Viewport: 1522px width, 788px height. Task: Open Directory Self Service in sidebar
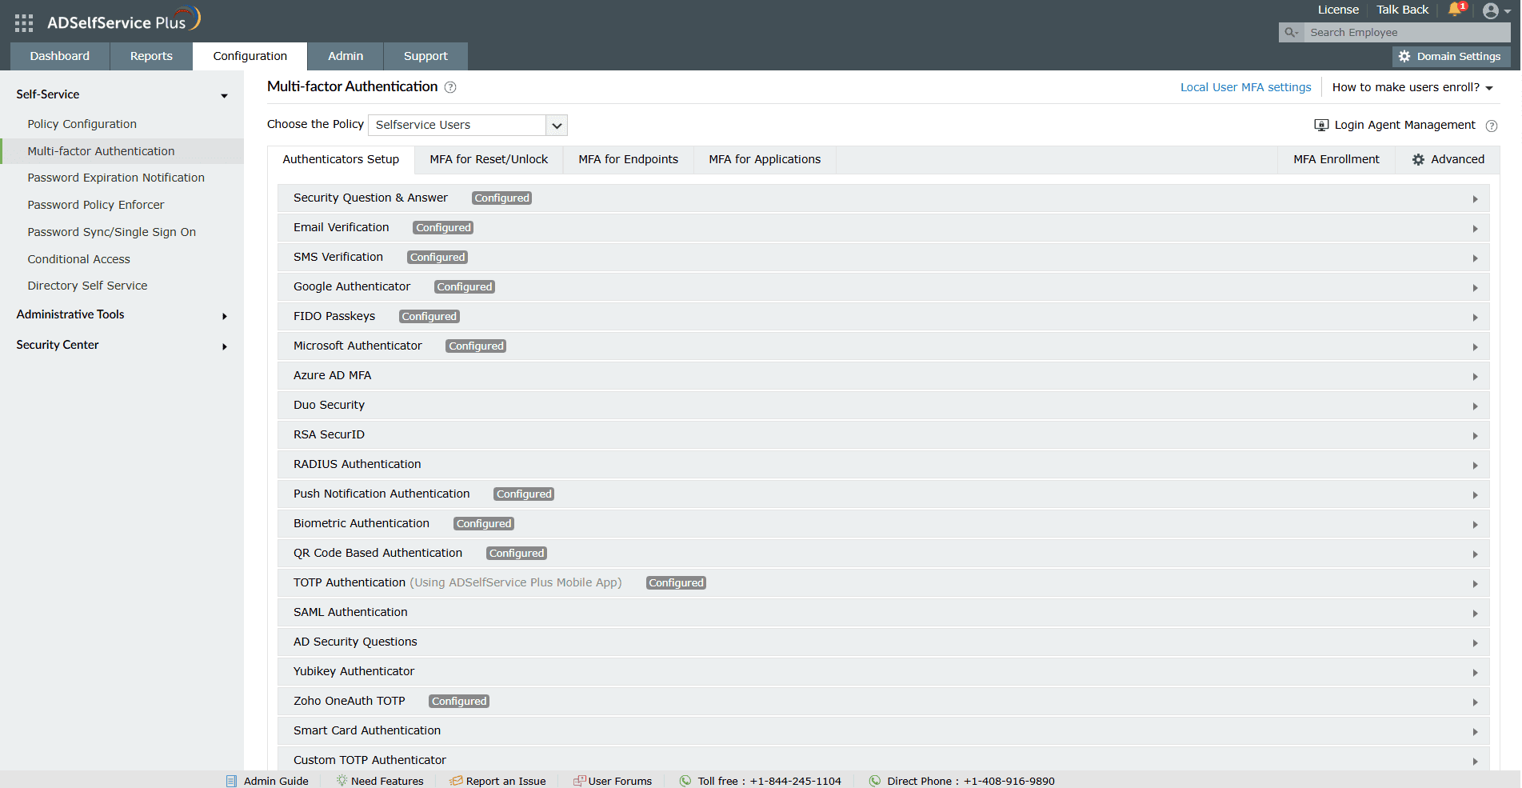[88, 286]
